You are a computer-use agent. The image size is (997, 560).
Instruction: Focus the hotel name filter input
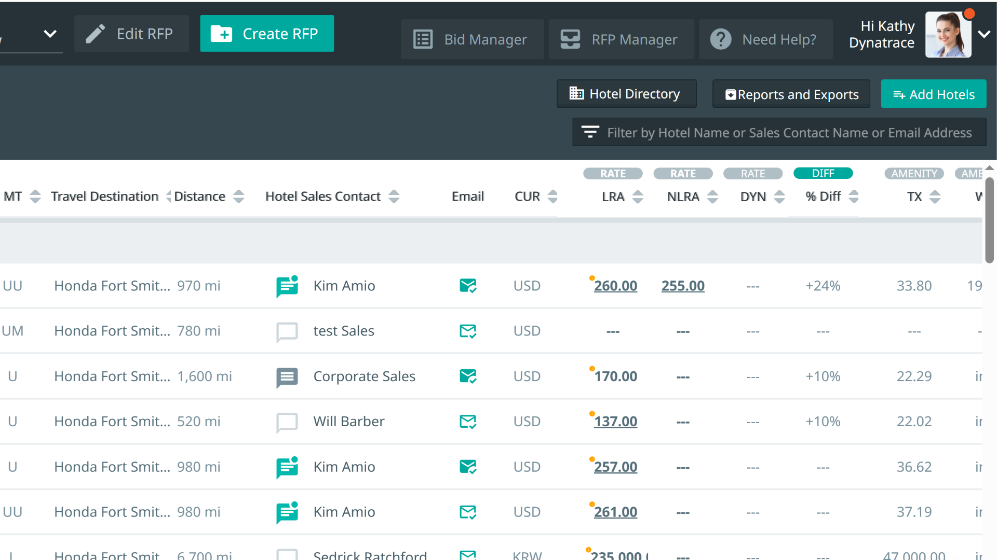(789, 133)
